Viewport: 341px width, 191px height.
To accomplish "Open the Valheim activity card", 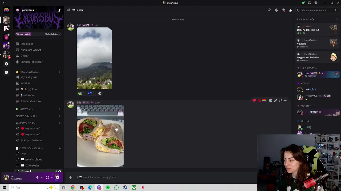I will [x=318, y=44].
